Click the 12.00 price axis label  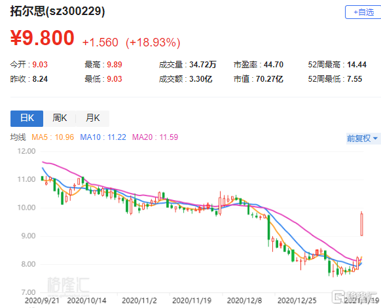pyautogui.click(x=26, y=151)
